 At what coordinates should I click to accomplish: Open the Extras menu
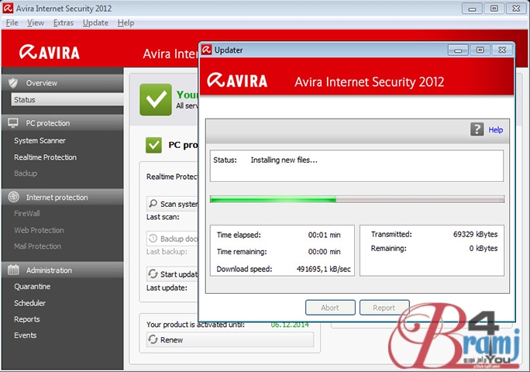coord(64,22)
